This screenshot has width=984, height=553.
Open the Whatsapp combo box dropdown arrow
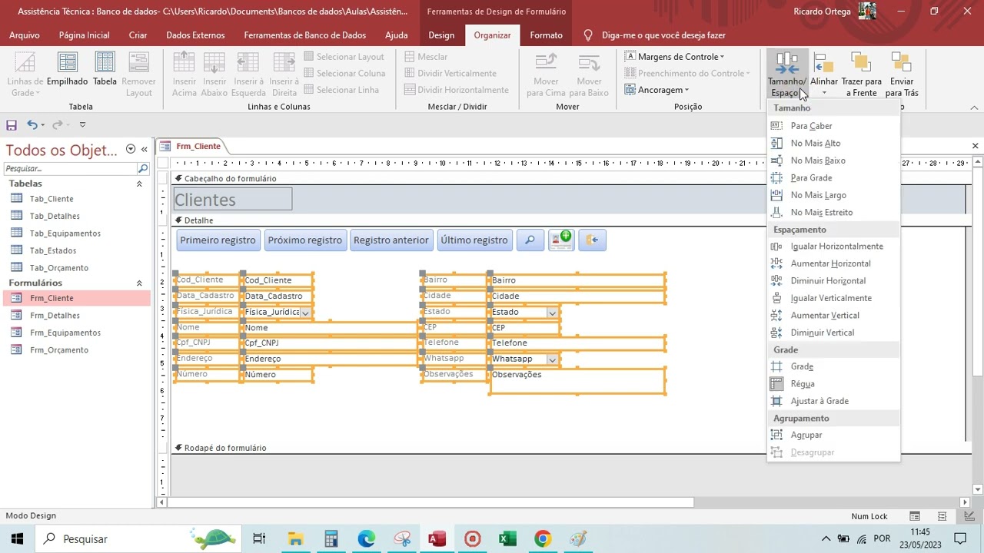(x=552, y=359)
